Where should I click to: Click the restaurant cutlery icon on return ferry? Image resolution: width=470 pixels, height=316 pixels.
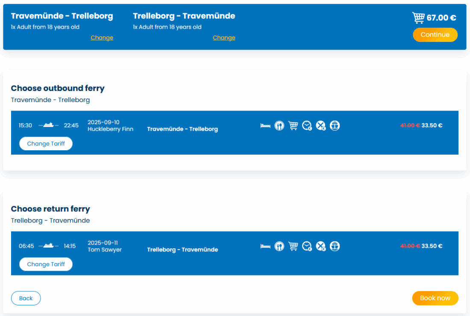coord(279,246)
